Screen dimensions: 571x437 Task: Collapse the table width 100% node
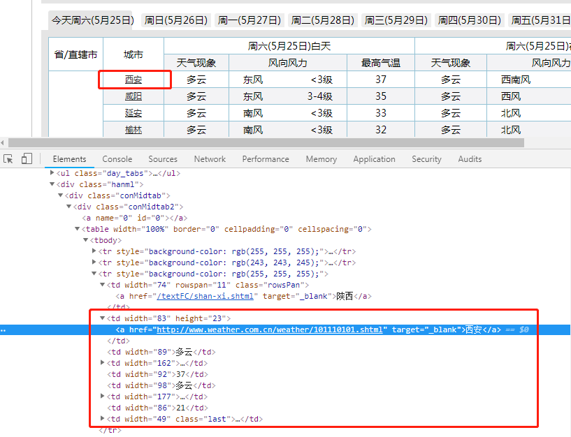pos(77,229)
